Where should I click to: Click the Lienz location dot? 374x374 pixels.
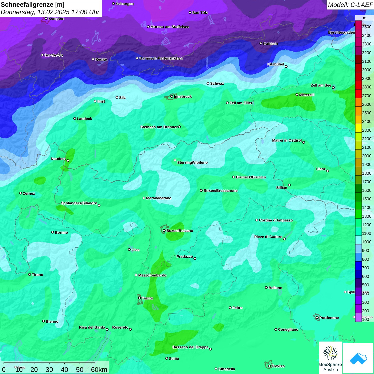point(328,171)
